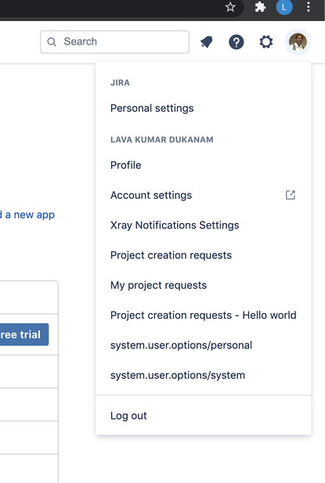The image size is (325, 483).
Task: Bookmark page with the star icon
Action: click(229, 7)
